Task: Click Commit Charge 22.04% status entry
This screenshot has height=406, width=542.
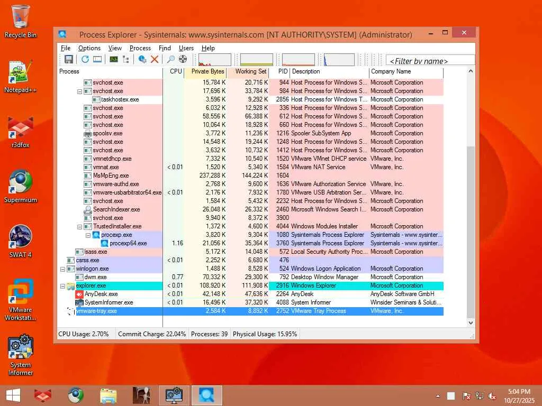Action: pyautogui.click(x=152, y=334)
